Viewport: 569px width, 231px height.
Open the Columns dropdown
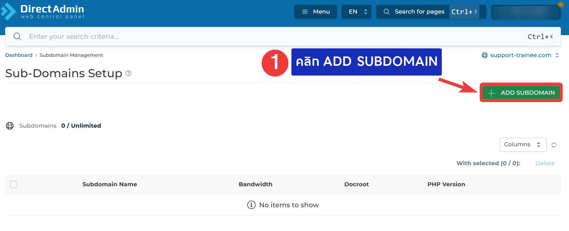pyautogui.click(x=523, y=145)
